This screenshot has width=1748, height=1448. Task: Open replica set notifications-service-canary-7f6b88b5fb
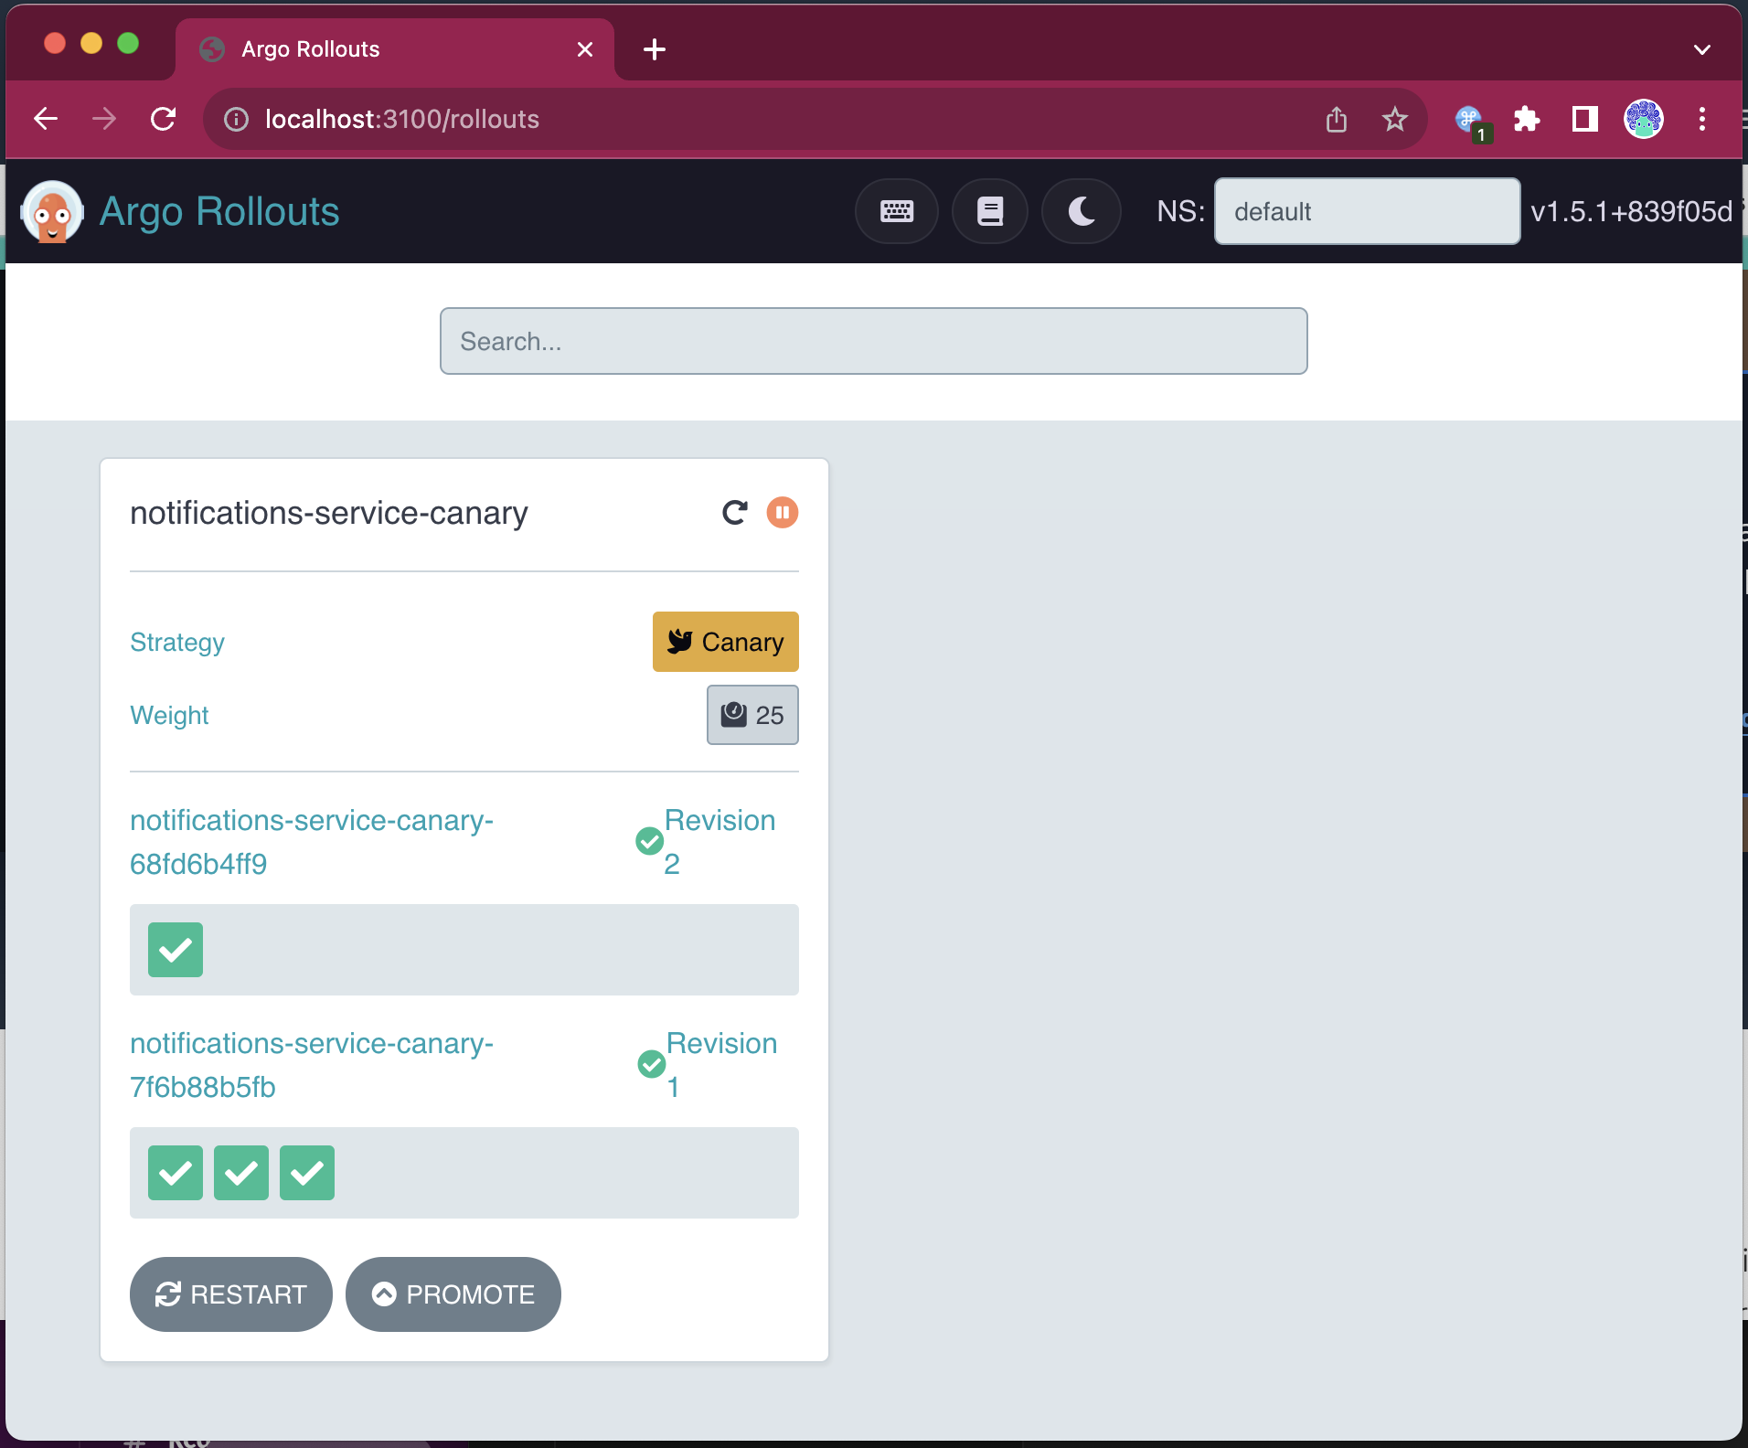pos(312,1065)
